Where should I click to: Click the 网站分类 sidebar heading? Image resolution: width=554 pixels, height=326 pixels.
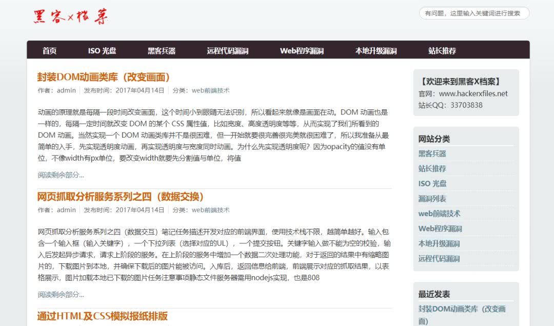(x=434, y=139)
